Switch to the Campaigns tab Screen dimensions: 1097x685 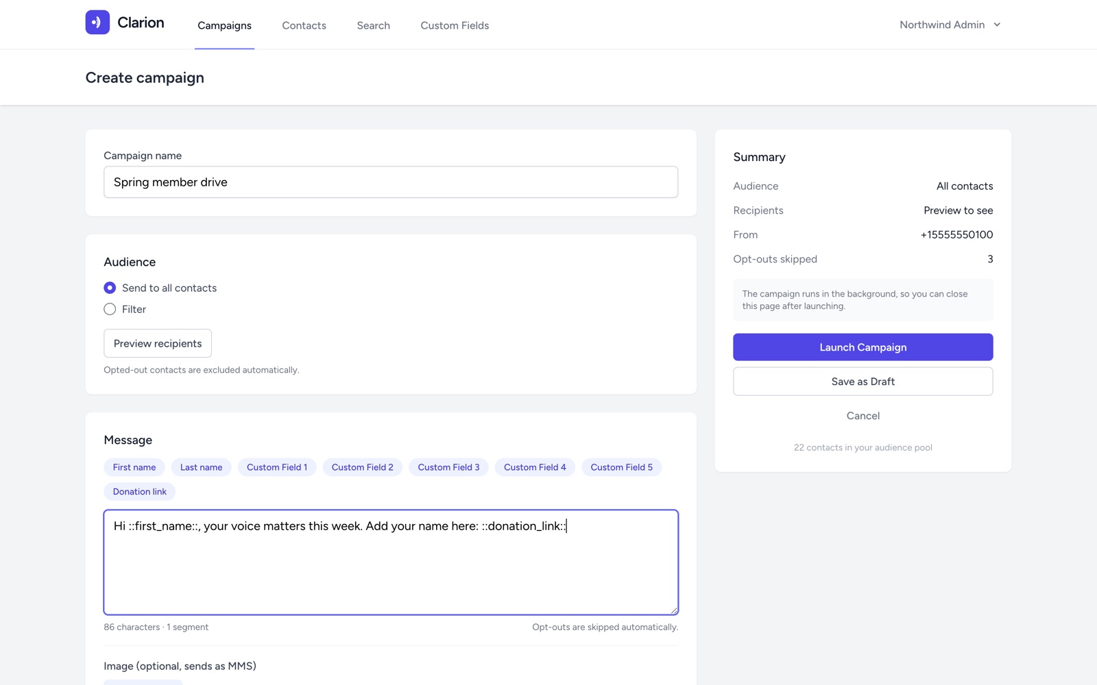[x=224, y=25]
